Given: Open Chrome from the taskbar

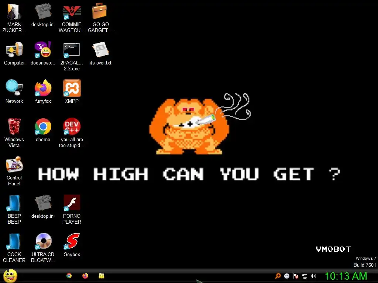Looking at the screenshot, I should coord(69,276).
